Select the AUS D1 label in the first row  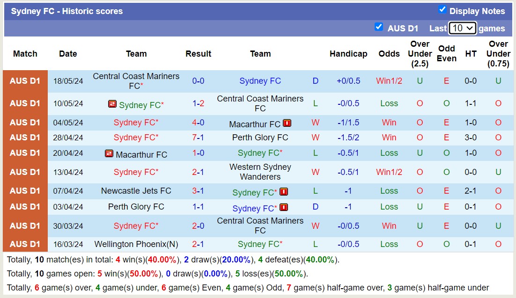(25, 80)
